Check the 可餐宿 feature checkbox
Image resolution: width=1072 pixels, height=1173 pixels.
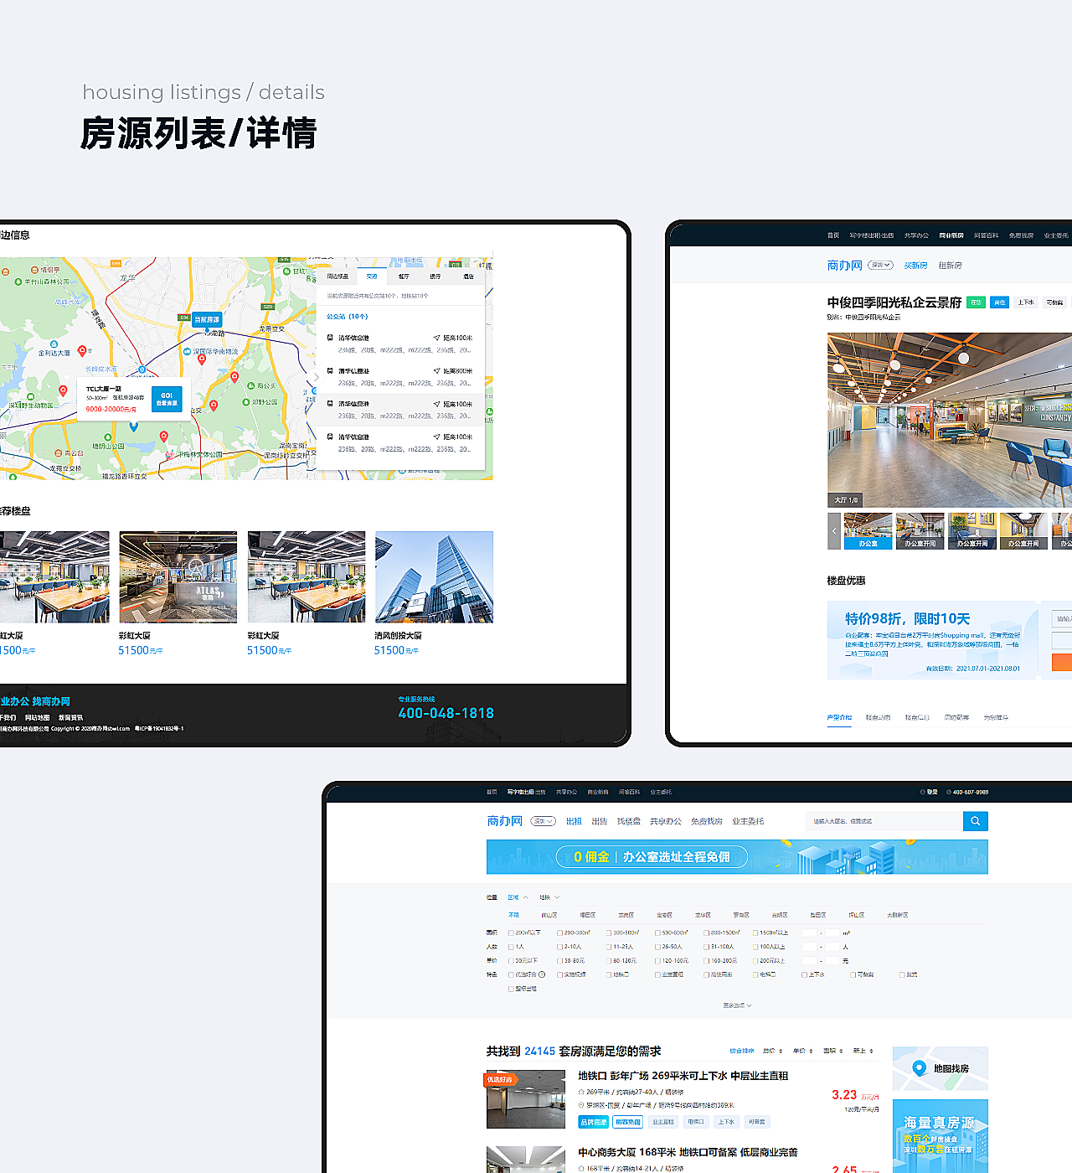pos(853,974)
